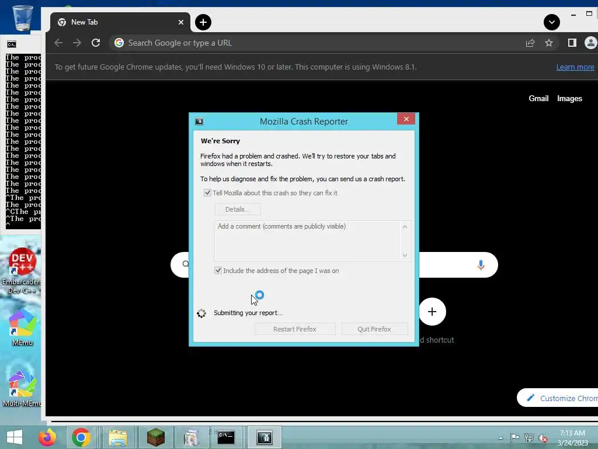Click the Chrome back arrow
598x449 pixels.
point(58,43)
